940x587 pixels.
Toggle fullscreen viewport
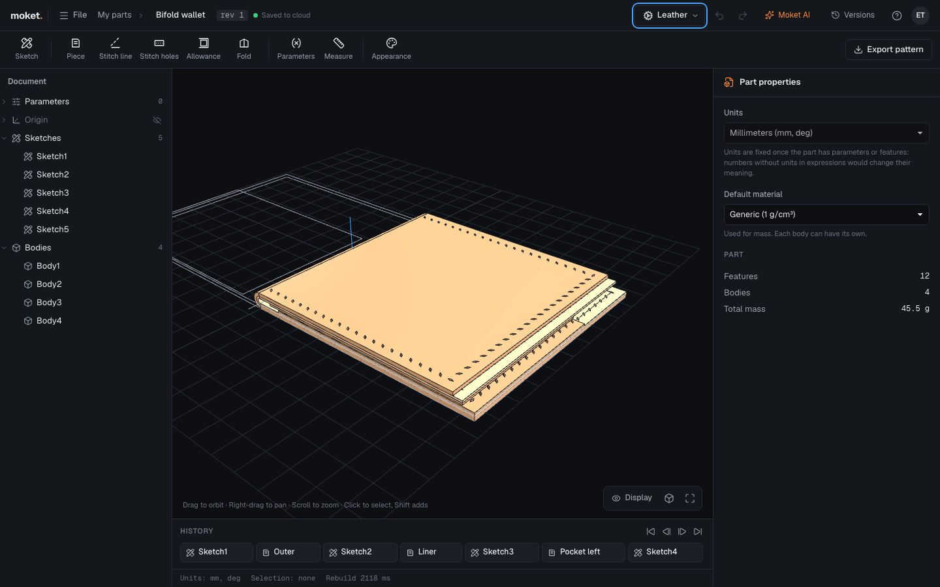[690, 498]
